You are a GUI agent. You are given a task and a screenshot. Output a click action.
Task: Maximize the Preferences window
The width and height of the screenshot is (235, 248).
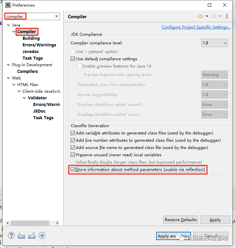[x=209, y=5]
